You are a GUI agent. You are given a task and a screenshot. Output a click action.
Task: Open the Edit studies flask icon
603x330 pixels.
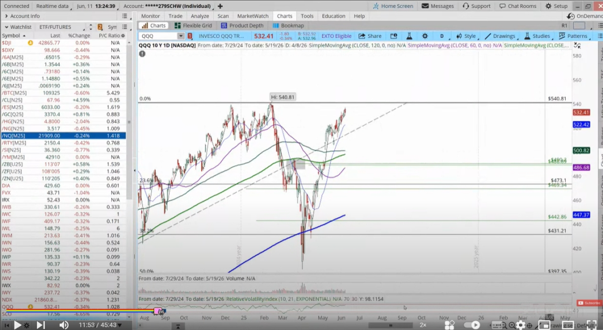click(409, 36)
